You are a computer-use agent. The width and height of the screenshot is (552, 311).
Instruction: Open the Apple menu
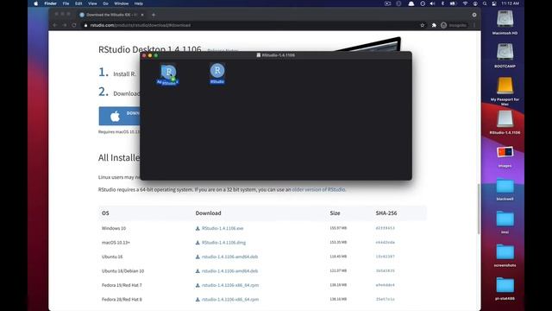click(35, 3)
